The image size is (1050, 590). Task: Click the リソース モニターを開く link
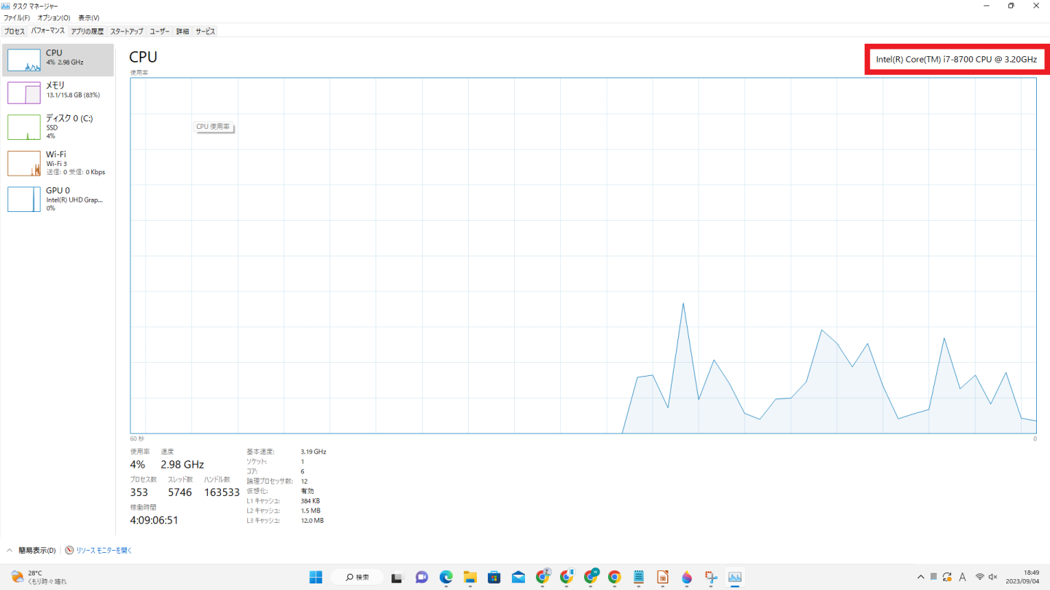coord(104,551)
